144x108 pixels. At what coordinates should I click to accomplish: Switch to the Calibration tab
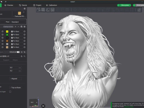click(x=52, y=5)
